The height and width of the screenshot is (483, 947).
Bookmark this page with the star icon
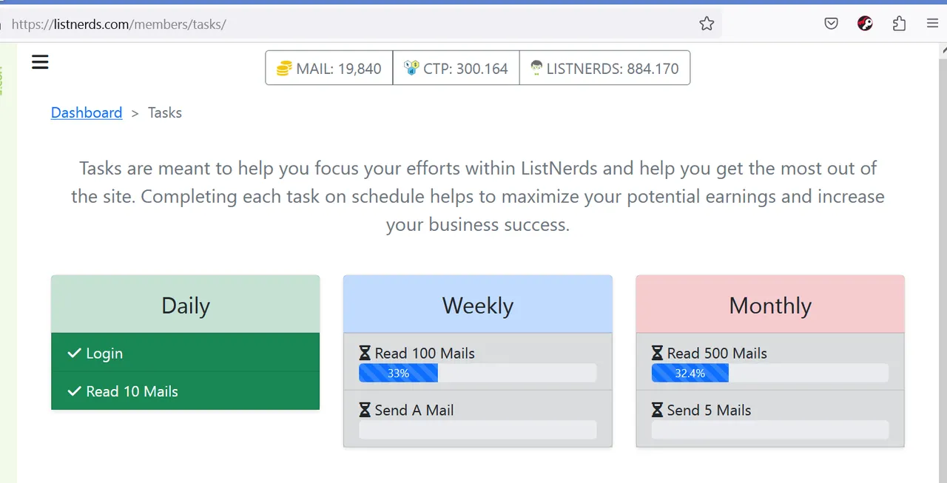point(707,24)
